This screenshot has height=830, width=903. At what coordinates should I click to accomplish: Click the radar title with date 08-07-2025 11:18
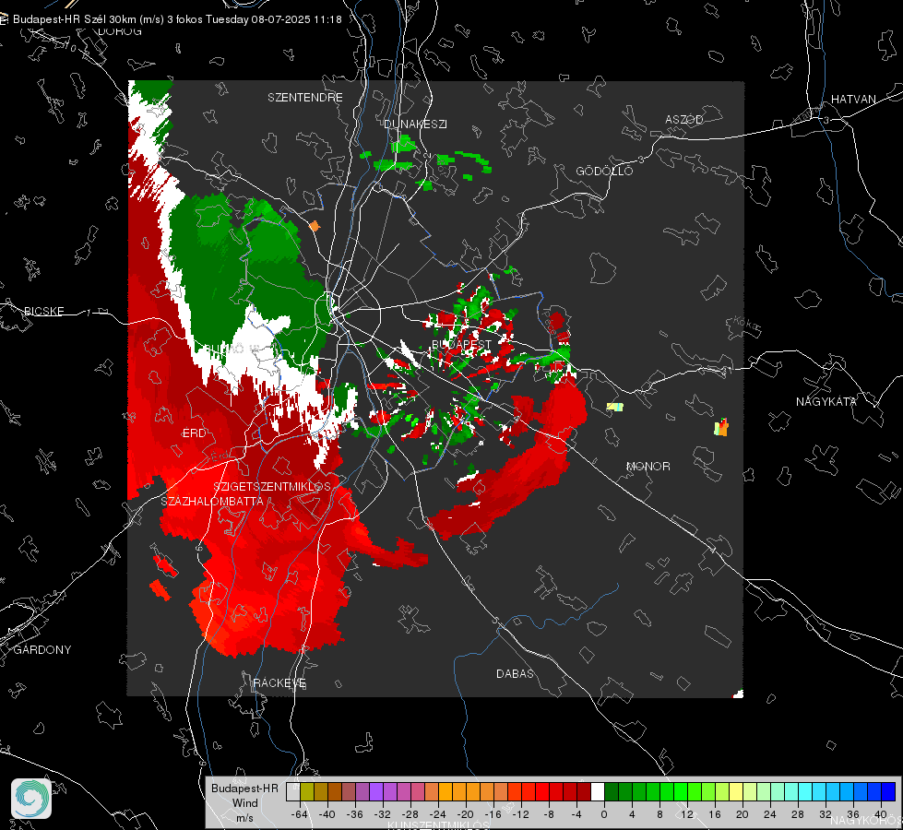click(x=177, y=19)
